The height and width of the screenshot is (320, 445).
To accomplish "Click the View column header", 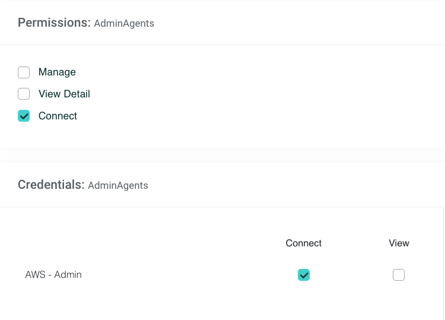I will (399, 243).
